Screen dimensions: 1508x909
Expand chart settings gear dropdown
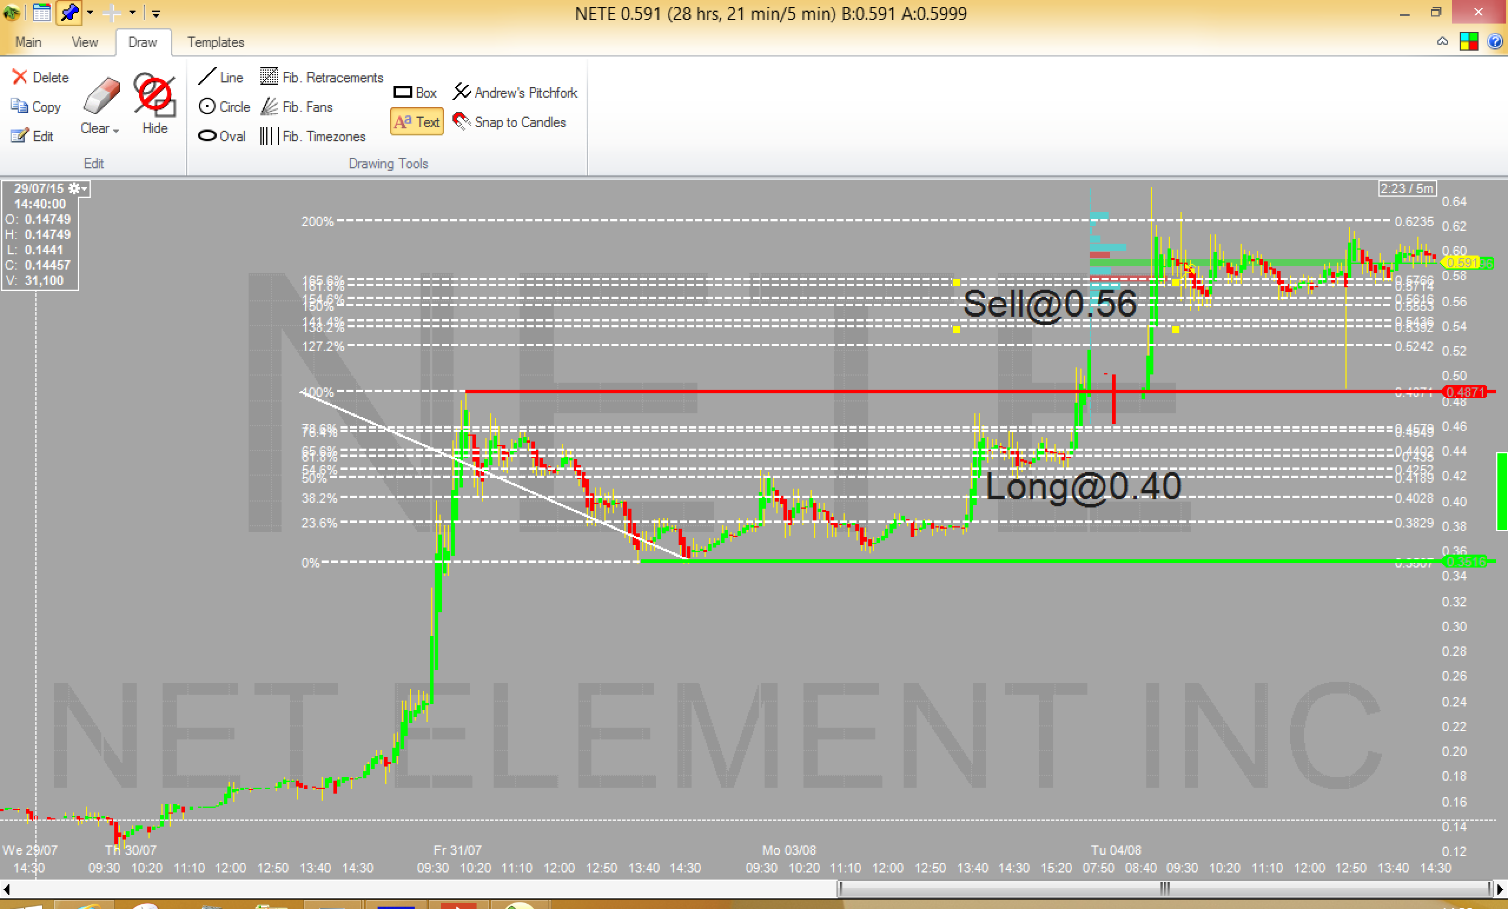[77, 188]
